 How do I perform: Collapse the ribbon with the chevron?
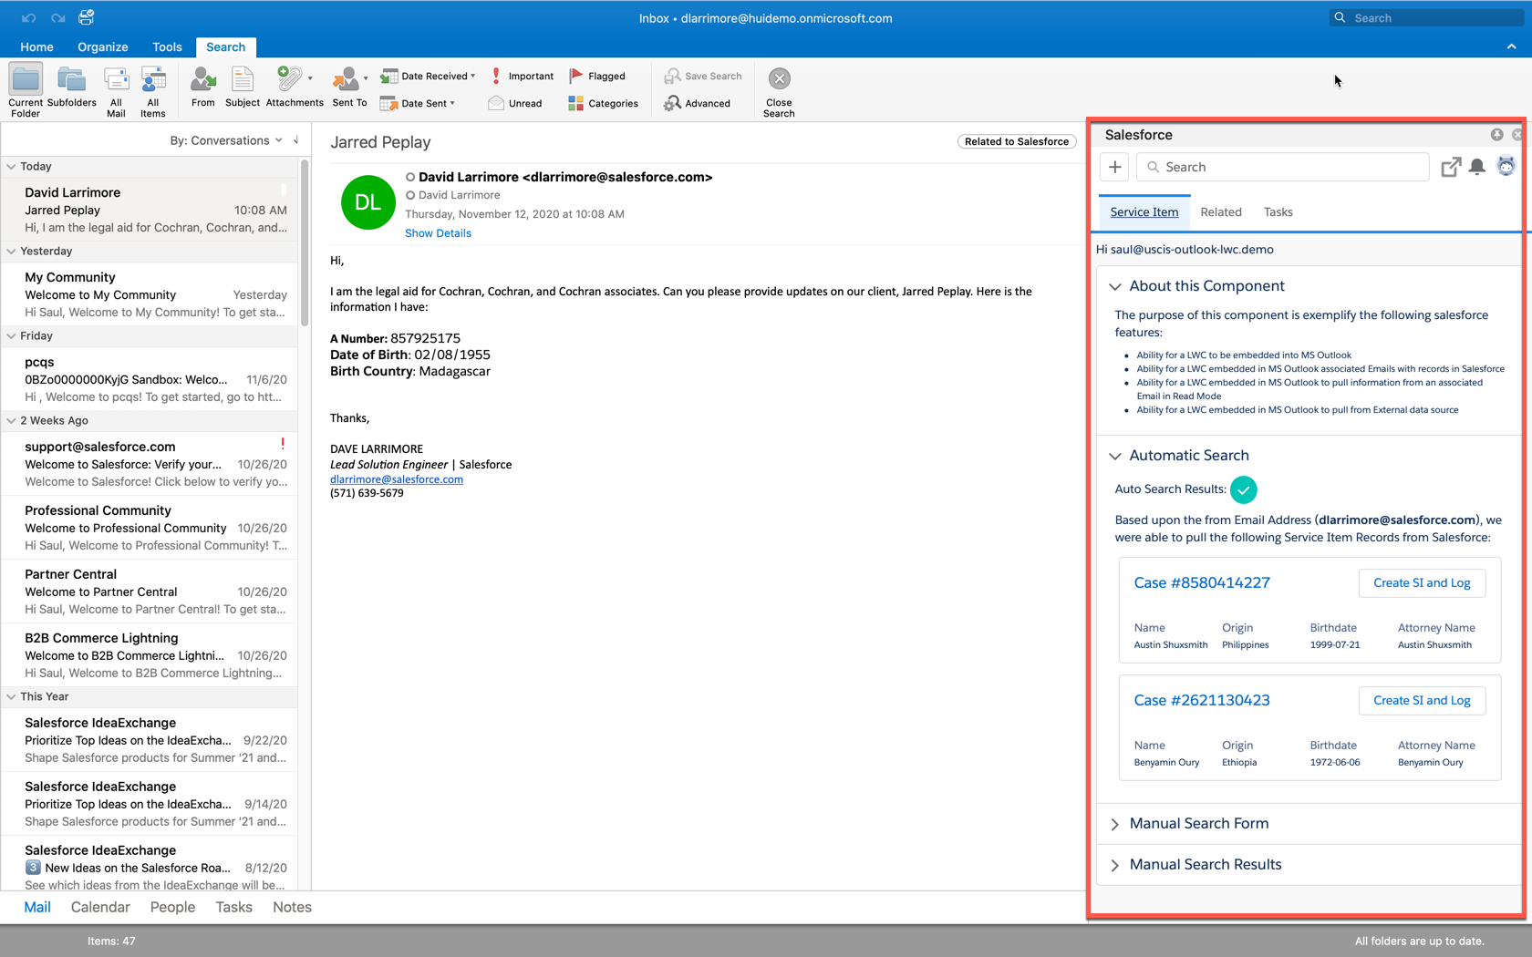1511,46
